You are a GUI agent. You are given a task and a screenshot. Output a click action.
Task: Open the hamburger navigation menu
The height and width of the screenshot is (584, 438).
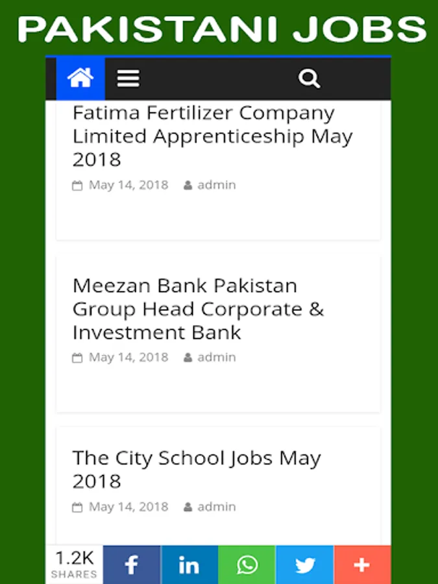point(128,79)
